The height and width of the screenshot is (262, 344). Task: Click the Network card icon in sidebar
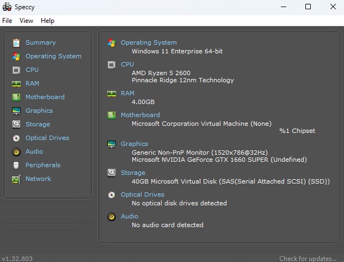16,179
